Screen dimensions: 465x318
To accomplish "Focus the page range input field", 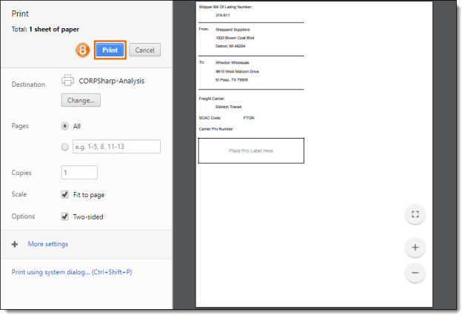I will (x=116, y=147).
